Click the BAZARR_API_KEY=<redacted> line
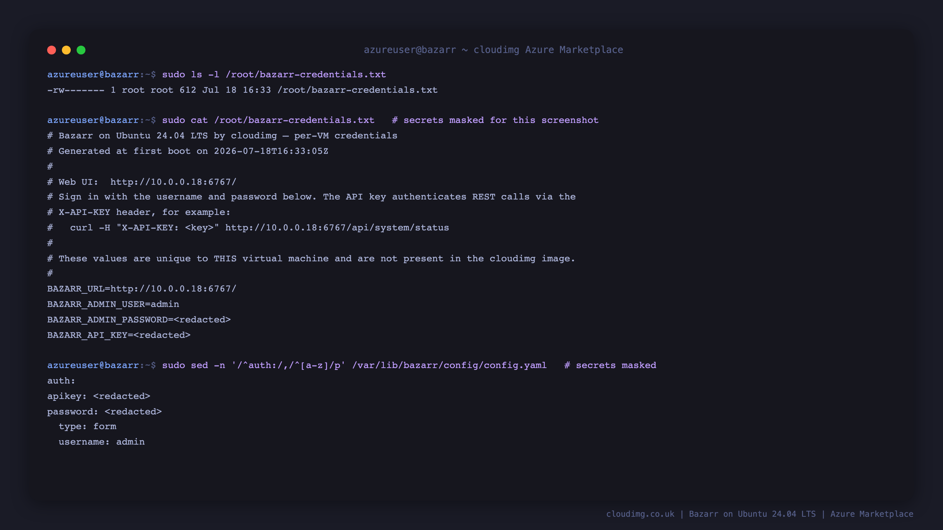Viewport: 943px width, 530px height. tap(119, 335)
